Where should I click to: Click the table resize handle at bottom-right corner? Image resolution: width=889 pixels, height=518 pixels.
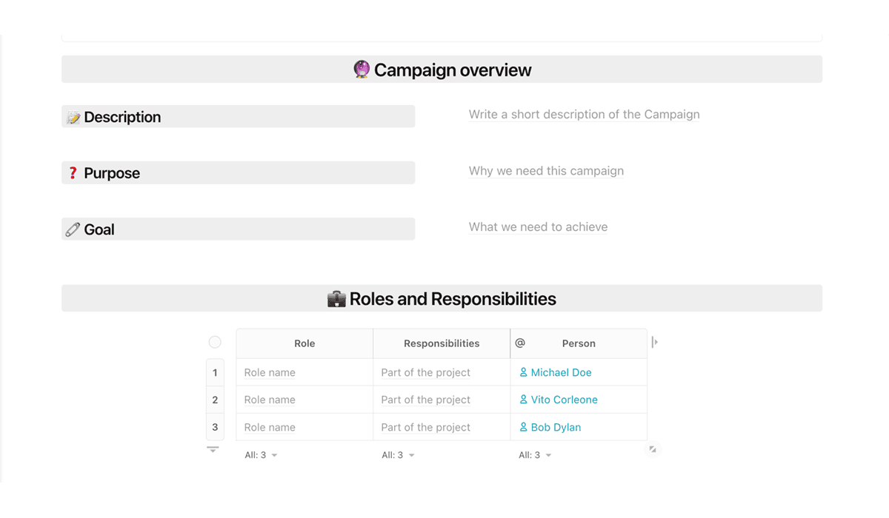point(653,449)
